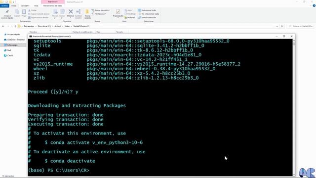316x178 pixels.
Task: Select Acceso rápido in the navigation pane
Action: [x=13, y=35]
